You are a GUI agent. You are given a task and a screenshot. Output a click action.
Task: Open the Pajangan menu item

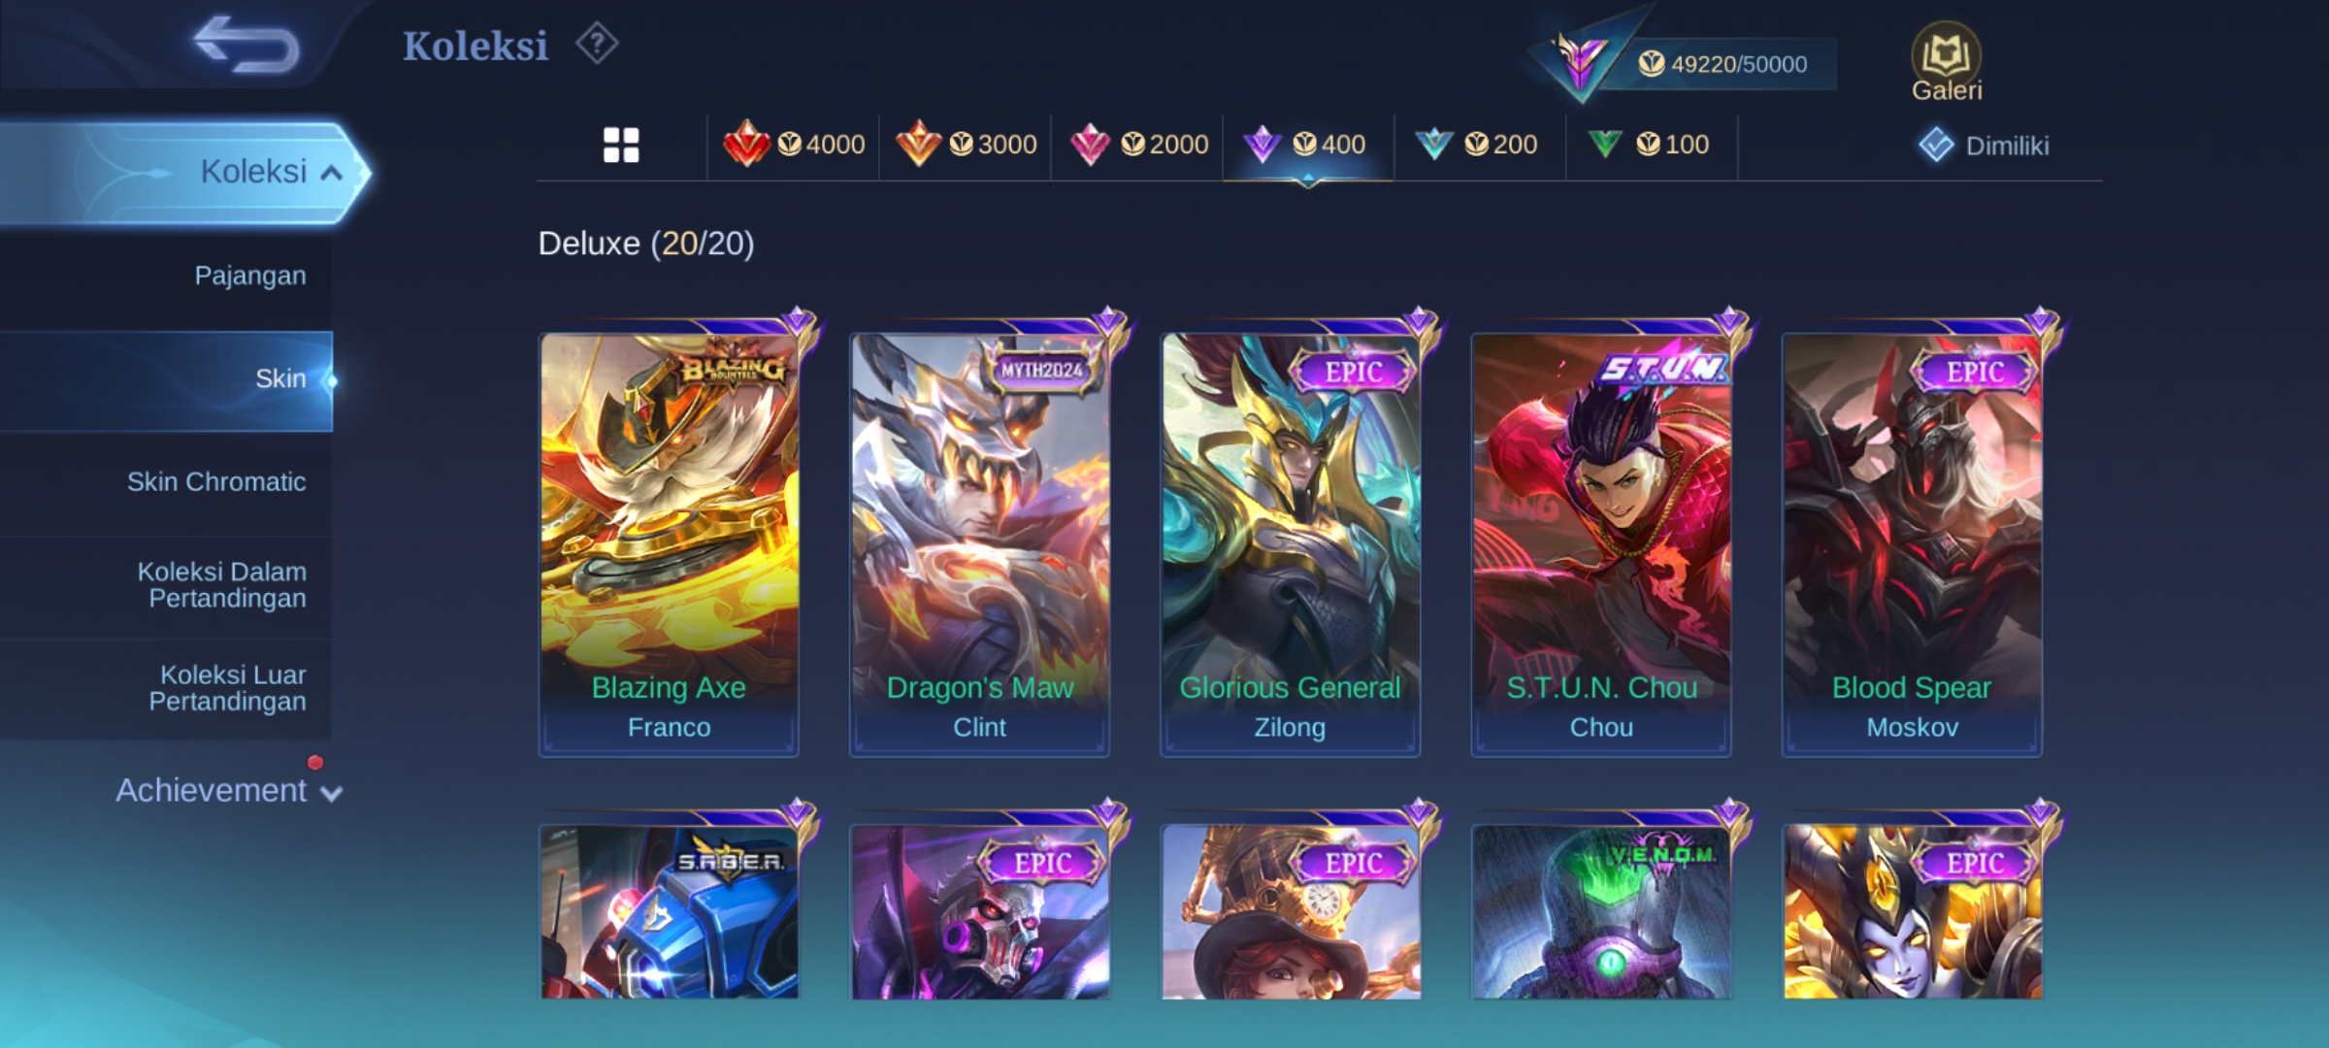[x=166, y=276]
